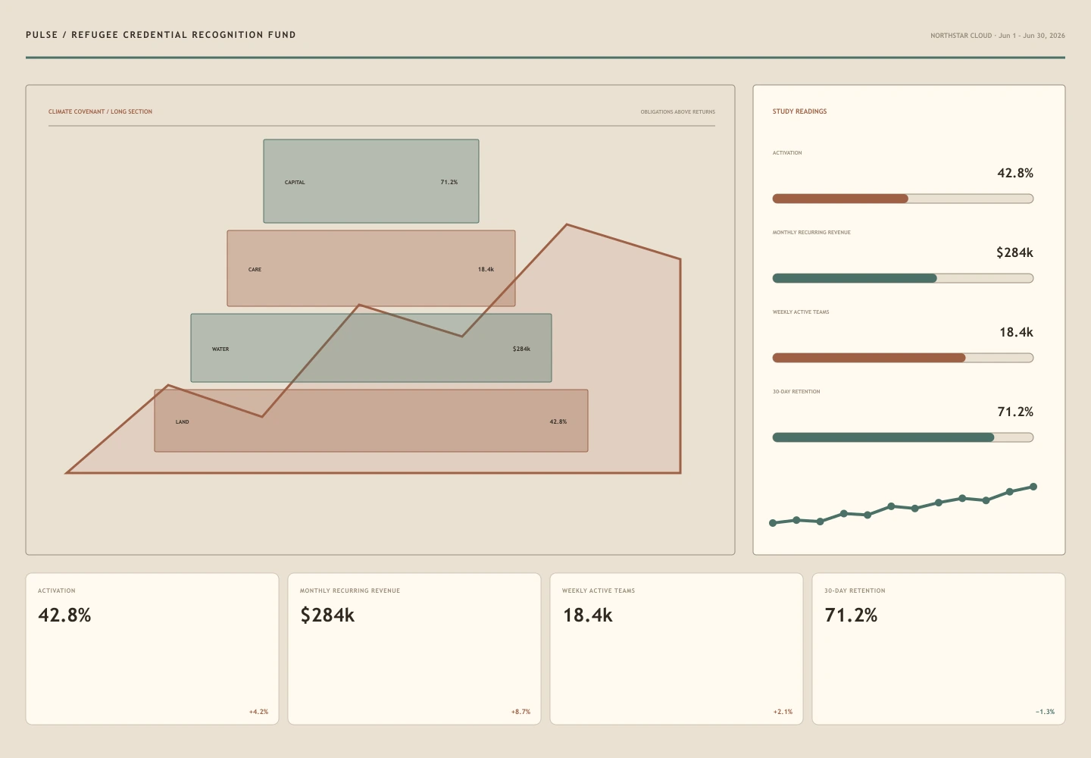The image size is (1091, 758).
Task: Click the 71.2% value inside the CAPITAL block
Action: (x=449, y=183)
